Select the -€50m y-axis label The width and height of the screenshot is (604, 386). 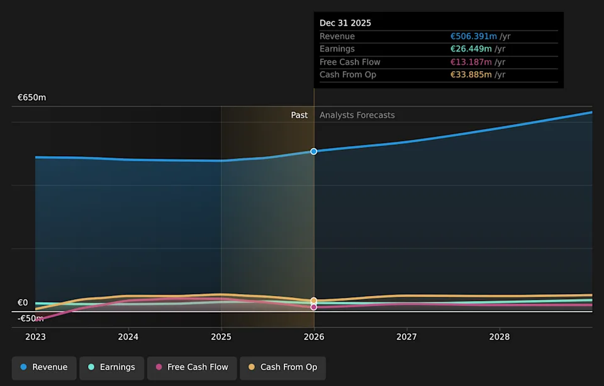point(31,319)
